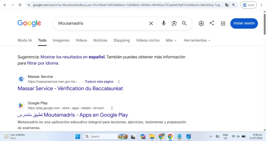The width and height of the screenshot is (266, 141).
Task: Reload the current page
Action: (20, 5)
